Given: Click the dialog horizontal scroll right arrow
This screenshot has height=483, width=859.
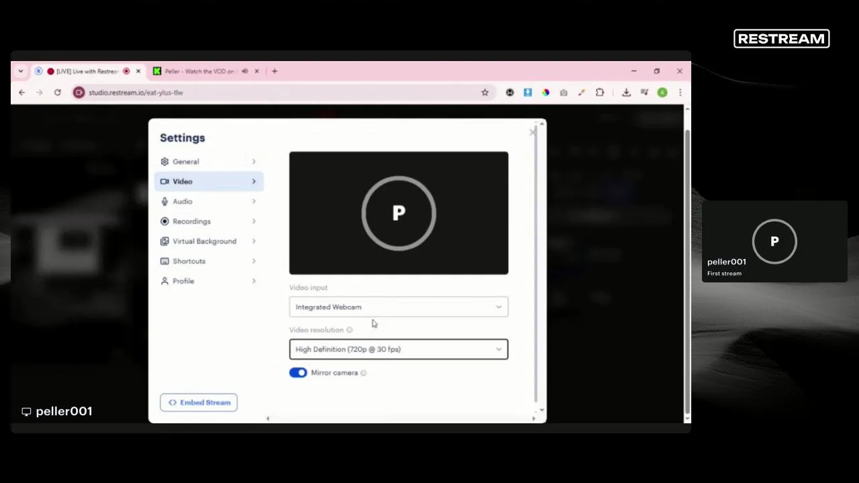Looking at the screenshot, I should (534, 419).
